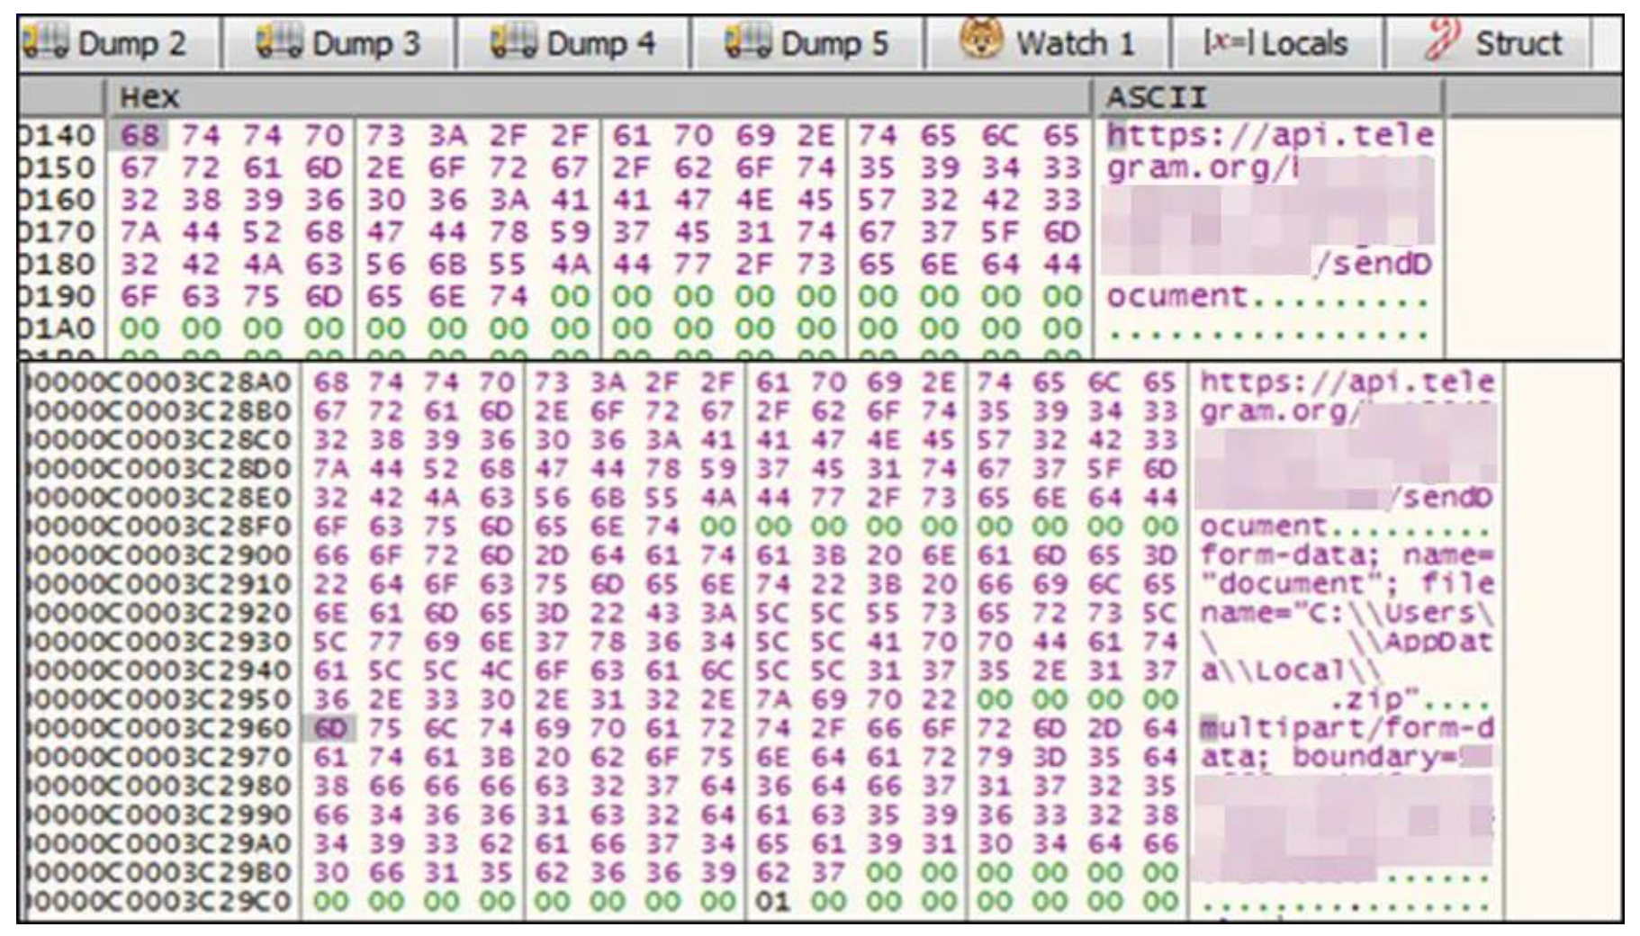Select highlighted byte 6D in row 3C2960

[x=331, y=728]
